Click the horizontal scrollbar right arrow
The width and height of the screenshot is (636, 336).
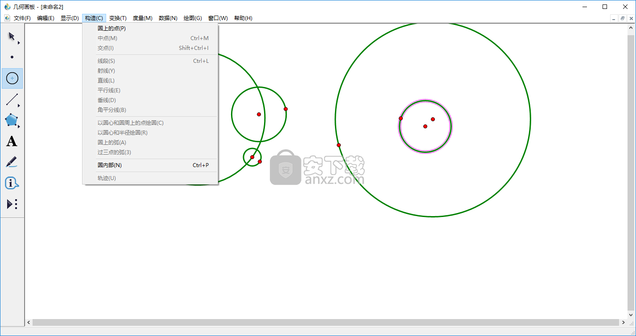(623, 322)
